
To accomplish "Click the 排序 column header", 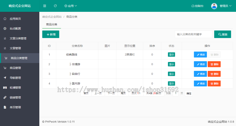I will coord(152,46).
